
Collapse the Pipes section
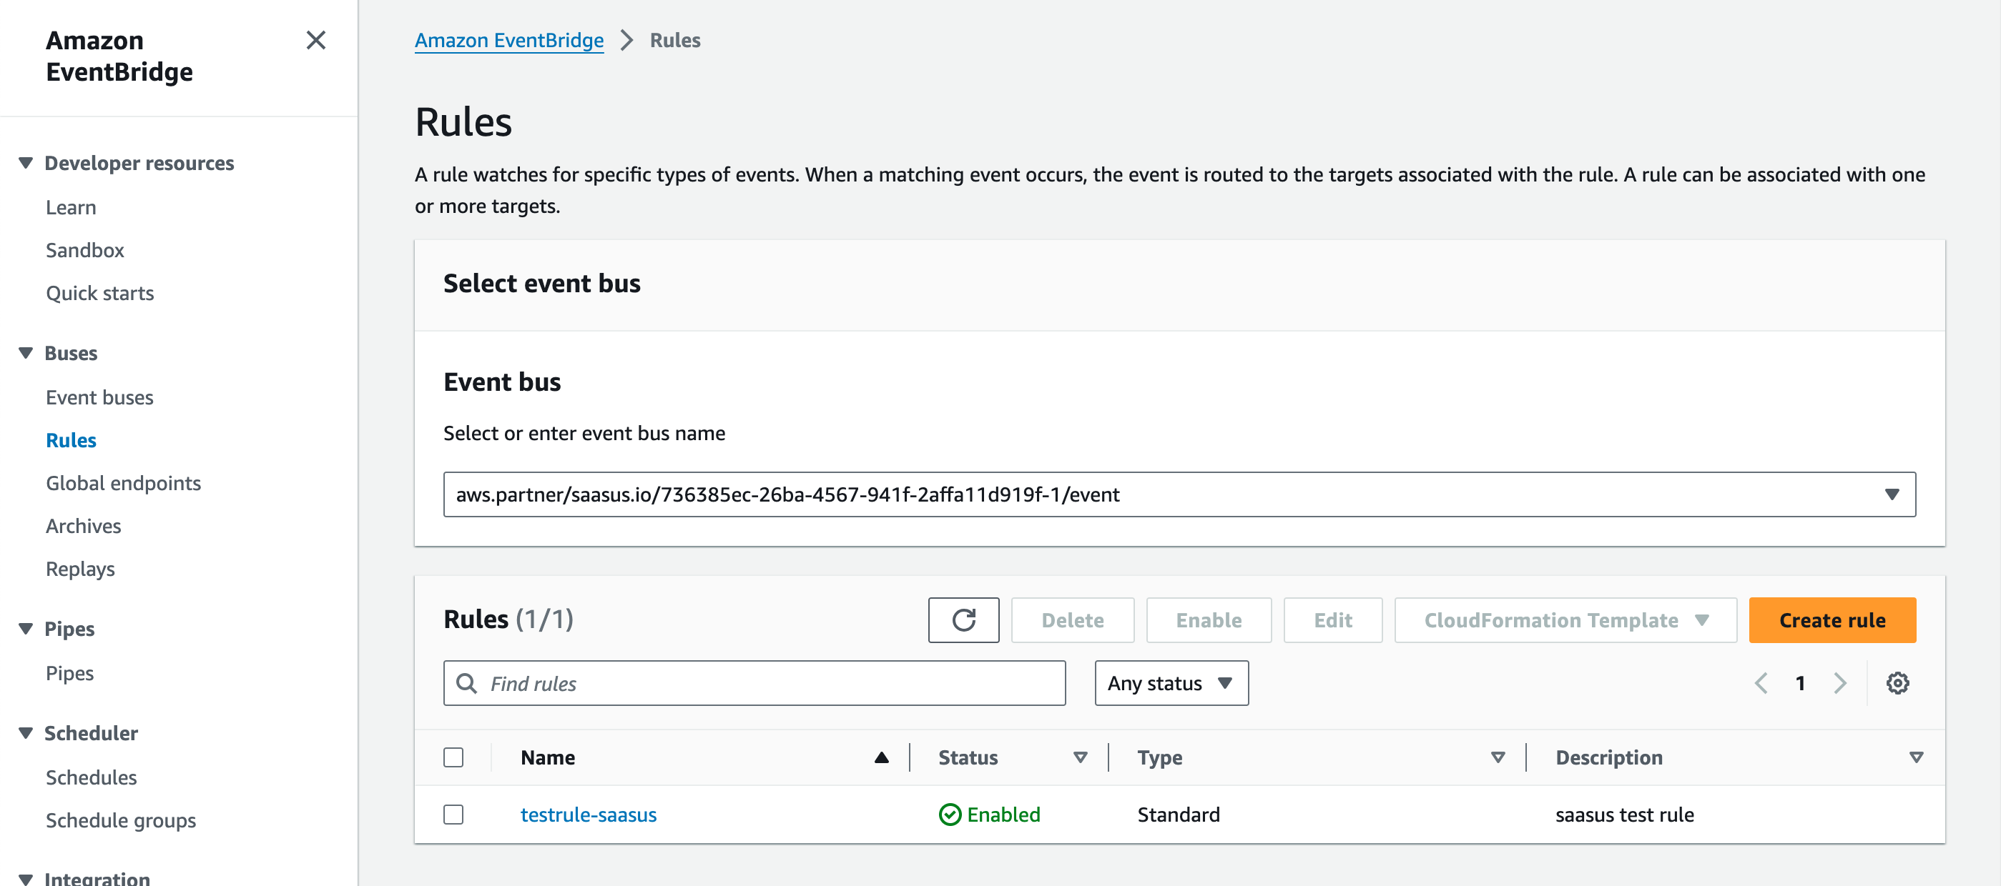26,629
